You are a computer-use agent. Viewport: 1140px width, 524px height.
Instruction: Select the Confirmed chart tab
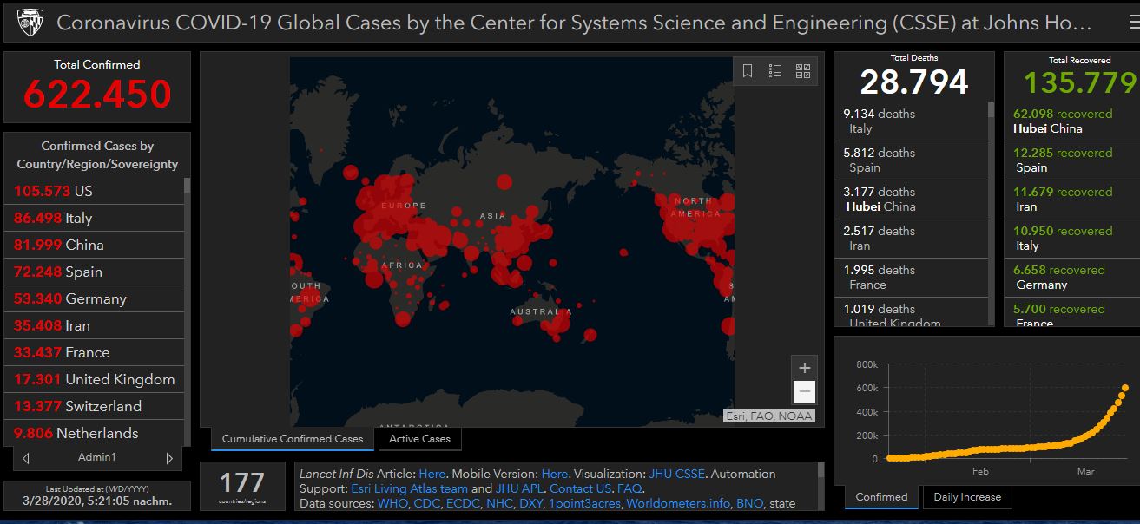881,497
